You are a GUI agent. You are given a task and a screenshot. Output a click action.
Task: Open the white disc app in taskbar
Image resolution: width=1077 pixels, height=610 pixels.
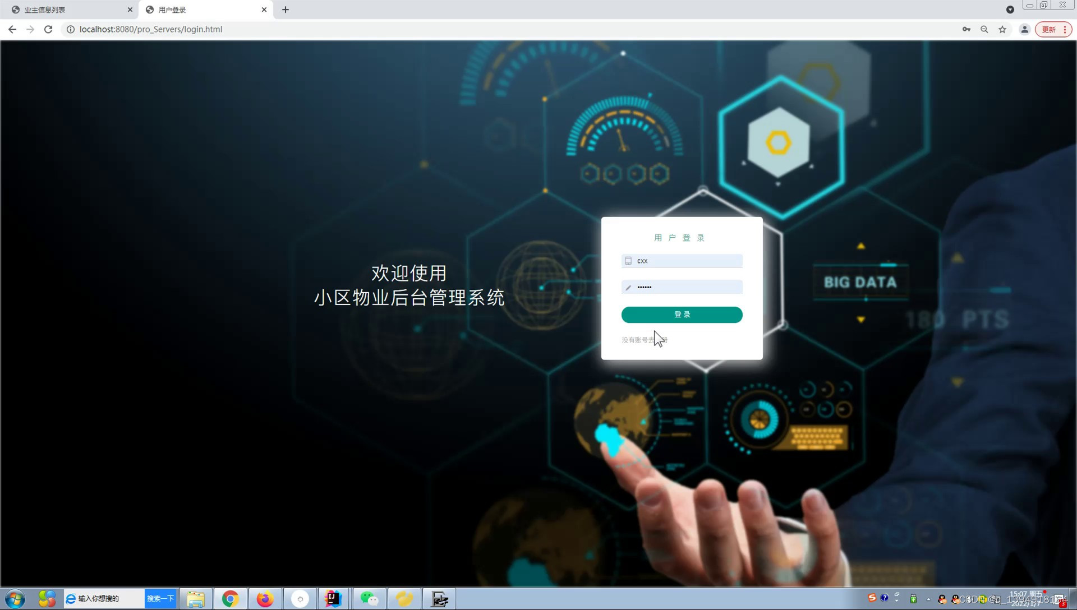(300, 599)
